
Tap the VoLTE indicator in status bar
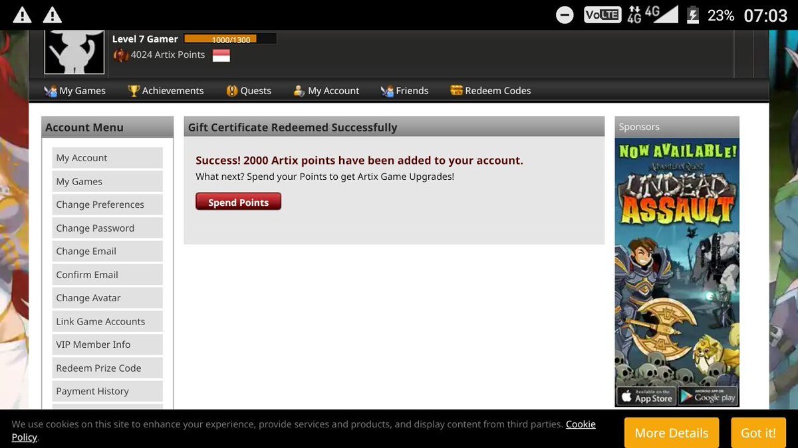coord(602,15)
